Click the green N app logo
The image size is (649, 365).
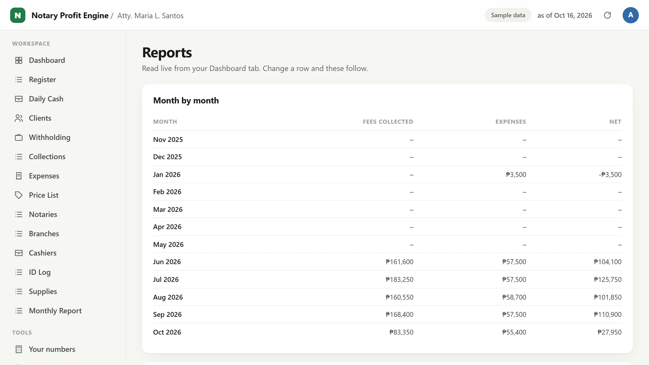pos(18,15)
